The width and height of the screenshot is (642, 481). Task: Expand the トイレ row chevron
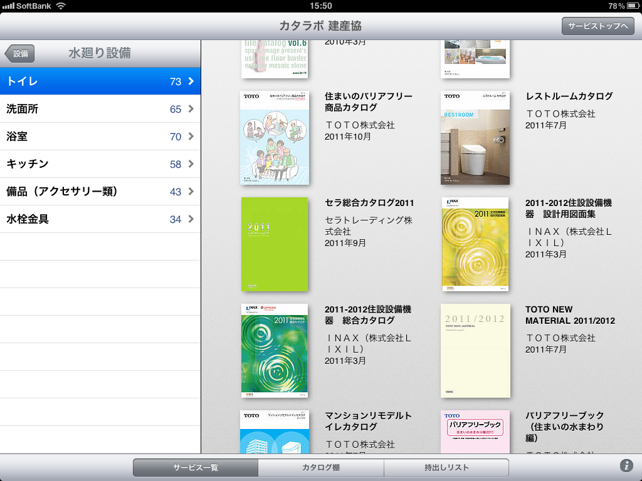[x=191, y=81]
